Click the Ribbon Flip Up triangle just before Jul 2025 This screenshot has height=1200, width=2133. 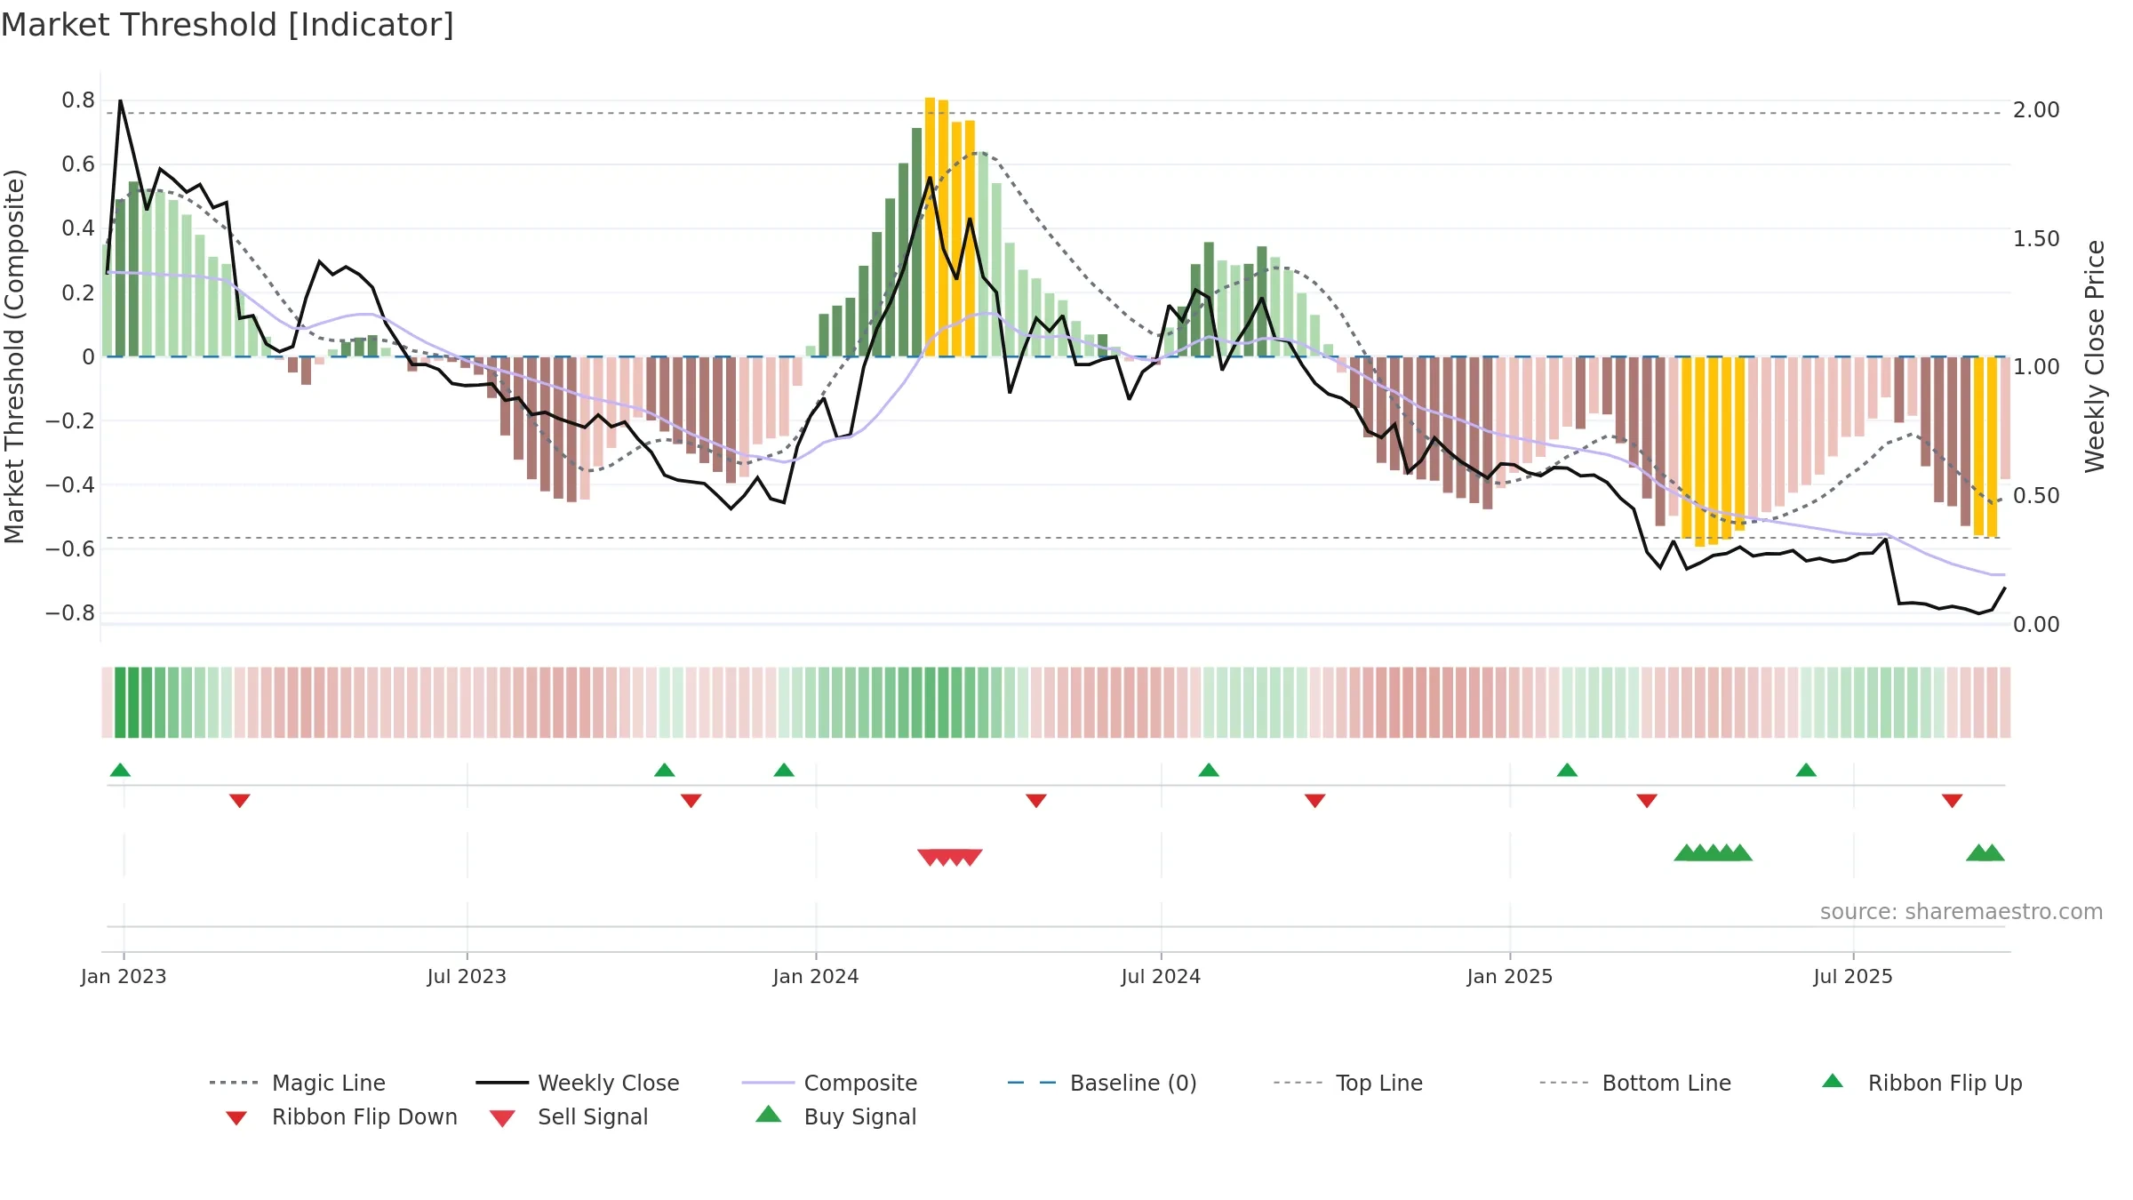(1806, 770)
